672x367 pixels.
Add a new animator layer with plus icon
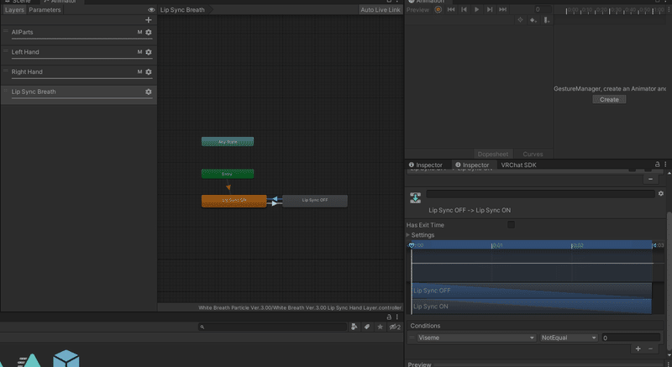click(x=149, y=19)
